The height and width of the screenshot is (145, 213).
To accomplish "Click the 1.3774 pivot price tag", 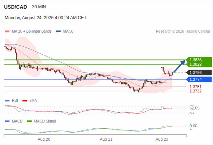I will point(199,79).
